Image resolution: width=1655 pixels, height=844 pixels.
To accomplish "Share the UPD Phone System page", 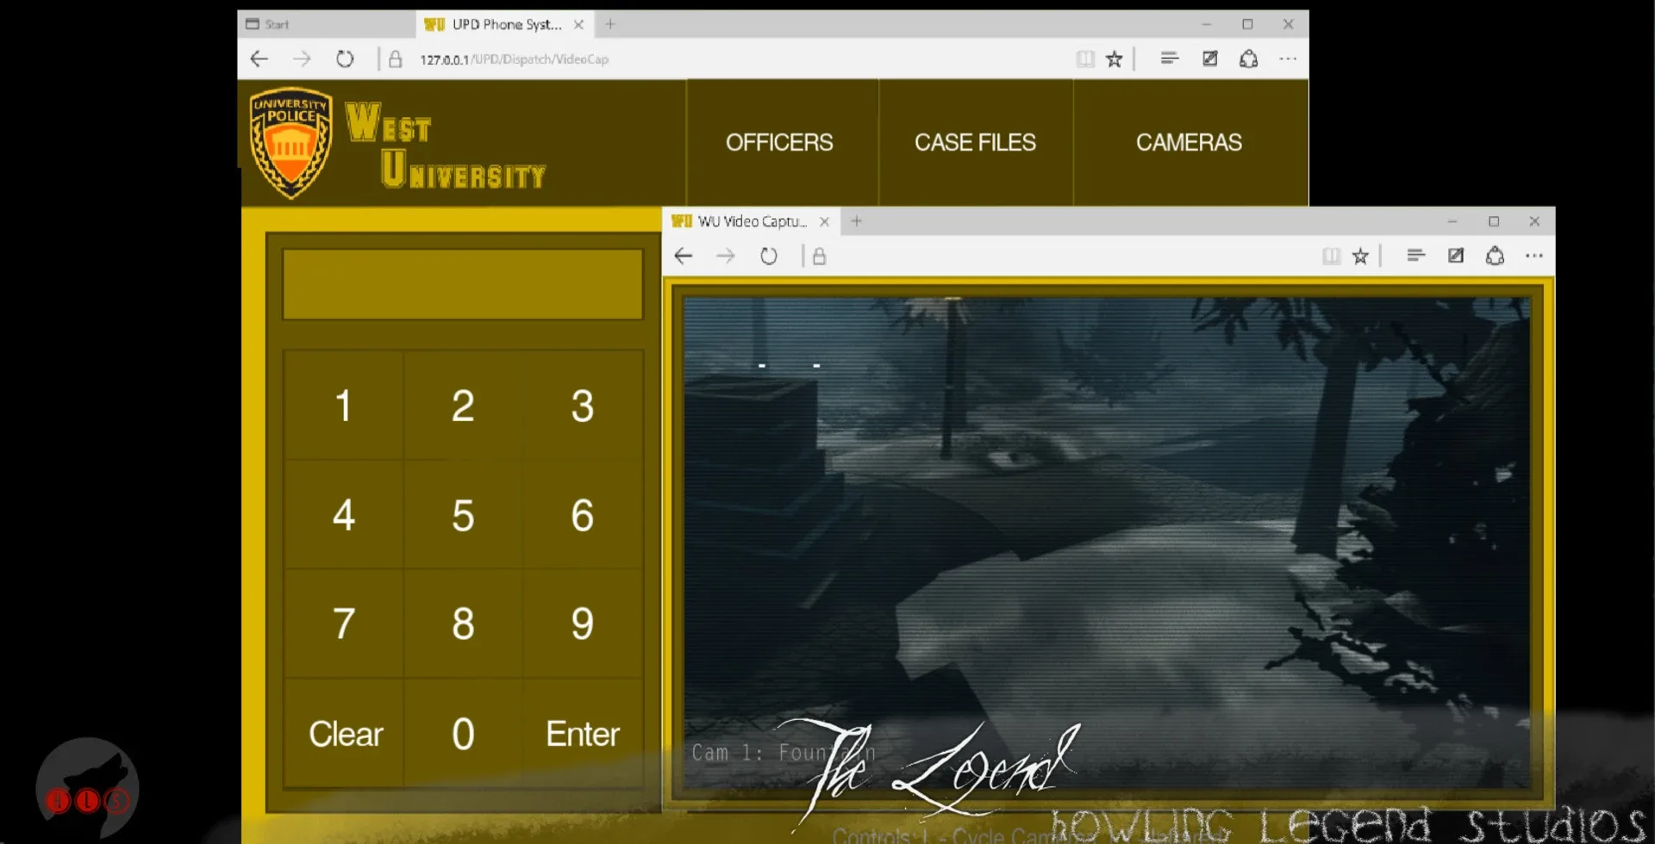I will point(1248,59).
